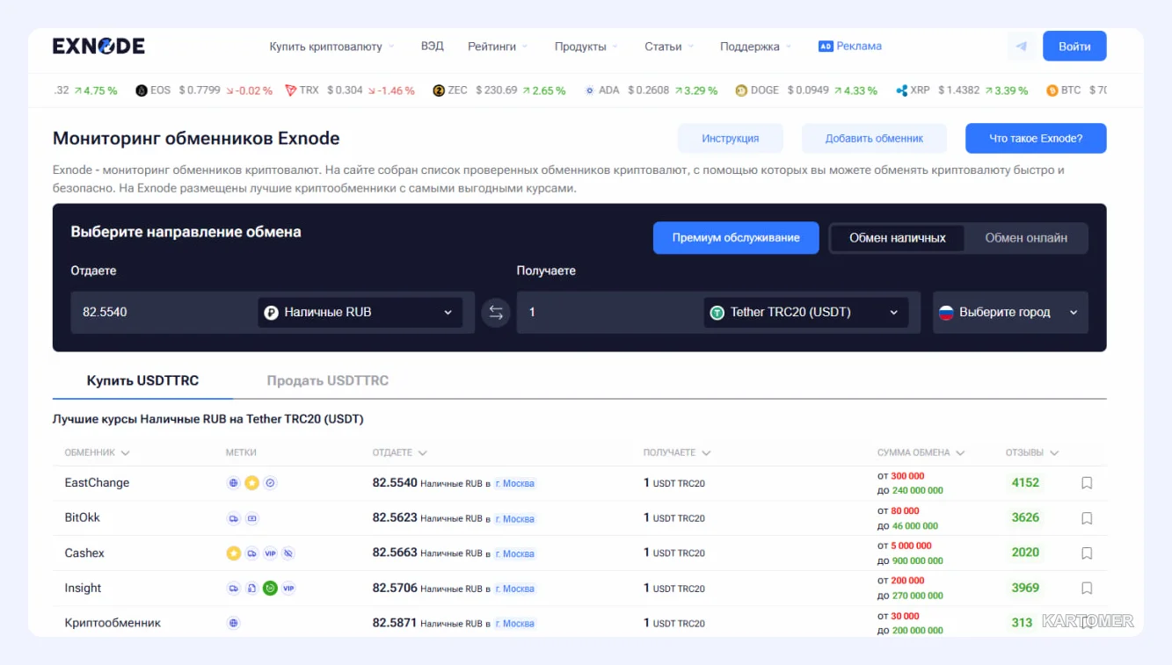Swap exchange direction with the arrows icon
The height and width of the screenshot is (665, 1172).
(496, 313)
